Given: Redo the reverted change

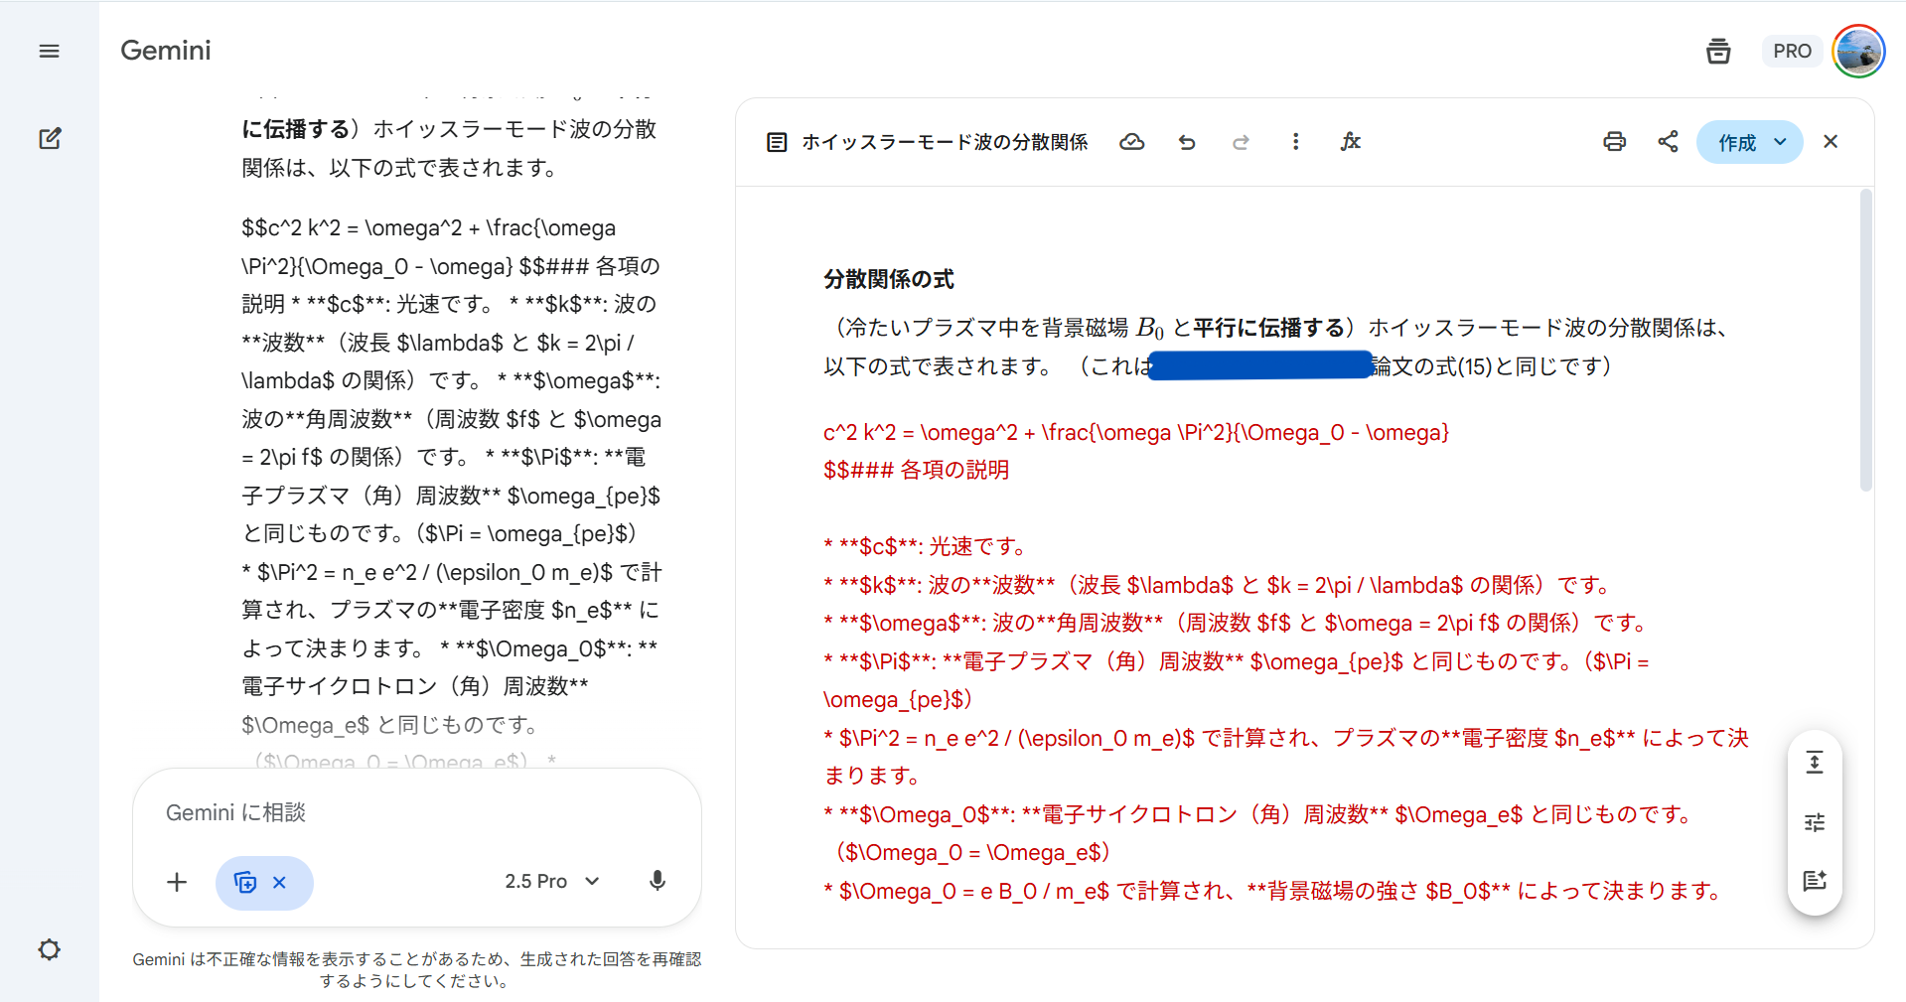Looking at the screenshot, I should point(1241,142).
